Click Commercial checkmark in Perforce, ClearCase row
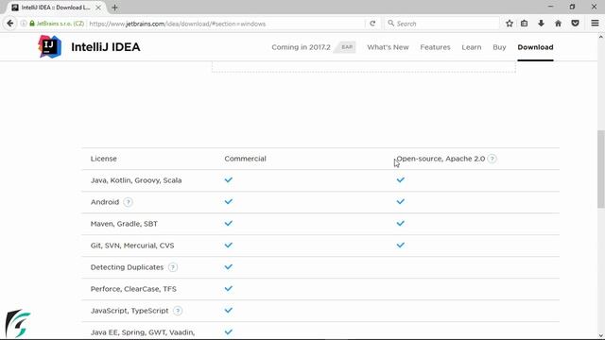This screenshot has height=340, width=605. point(229,288)
